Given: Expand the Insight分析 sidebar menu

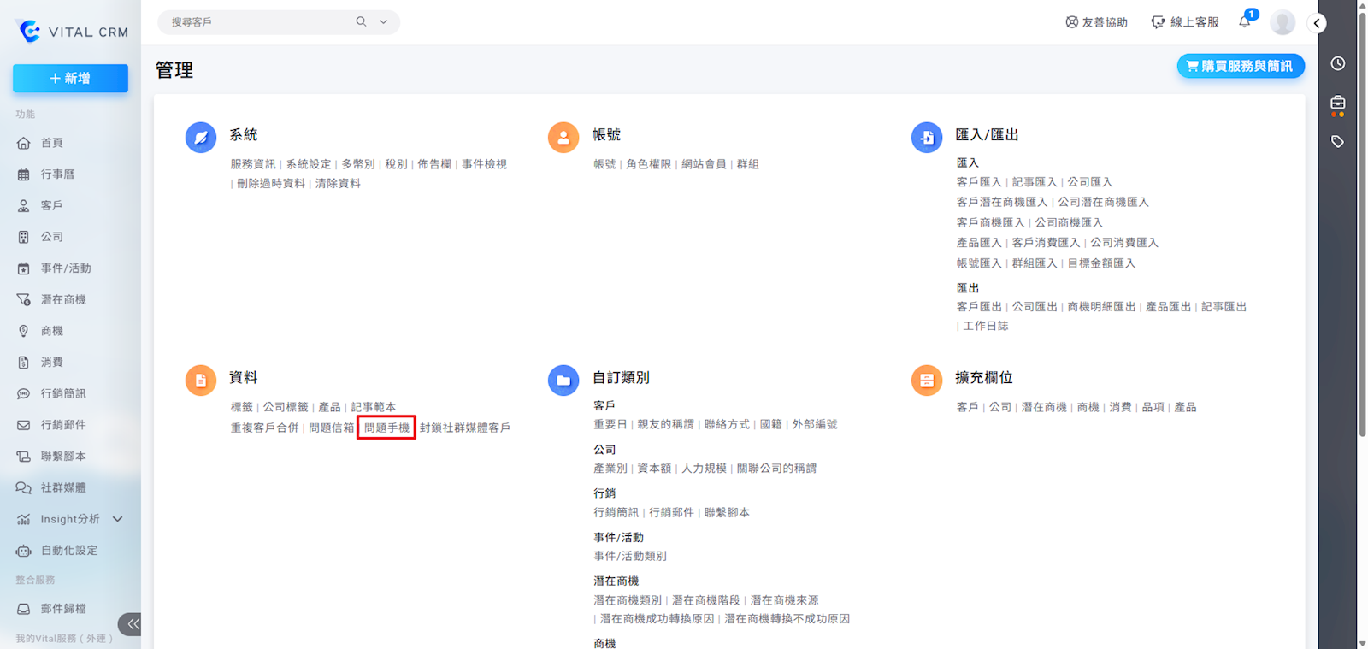Looking at the screenshot, I should [x=118, y=519].
